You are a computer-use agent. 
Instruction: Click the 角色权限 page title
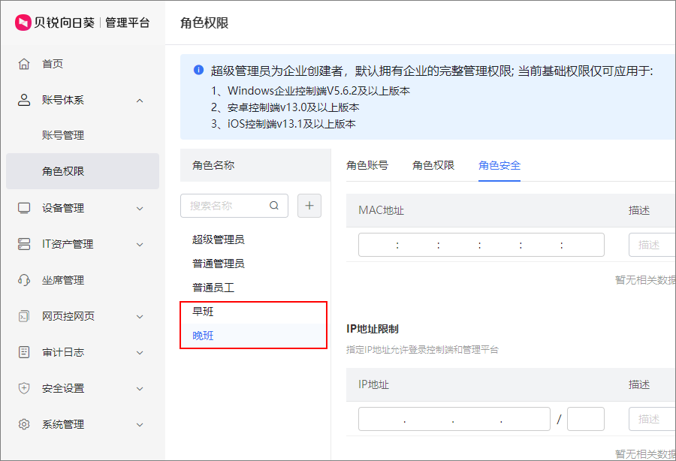[x=204, y=23]
